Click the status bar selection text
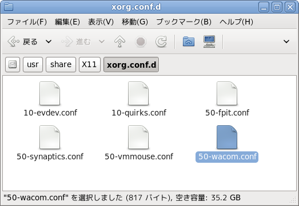The width and height of the screenshot is (299, 206). tap(122, 198)
